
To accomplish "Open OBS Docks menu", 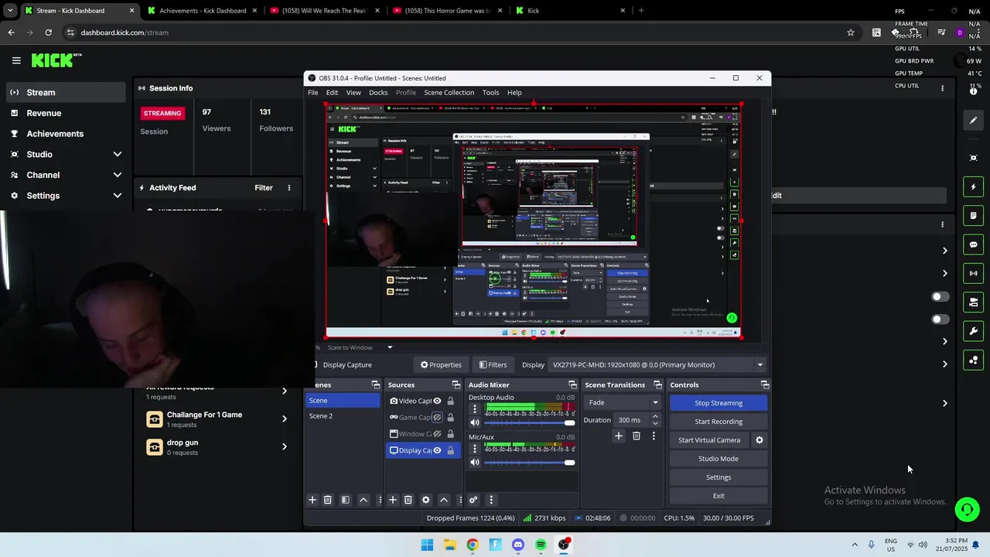I will [x=378, y=93].
